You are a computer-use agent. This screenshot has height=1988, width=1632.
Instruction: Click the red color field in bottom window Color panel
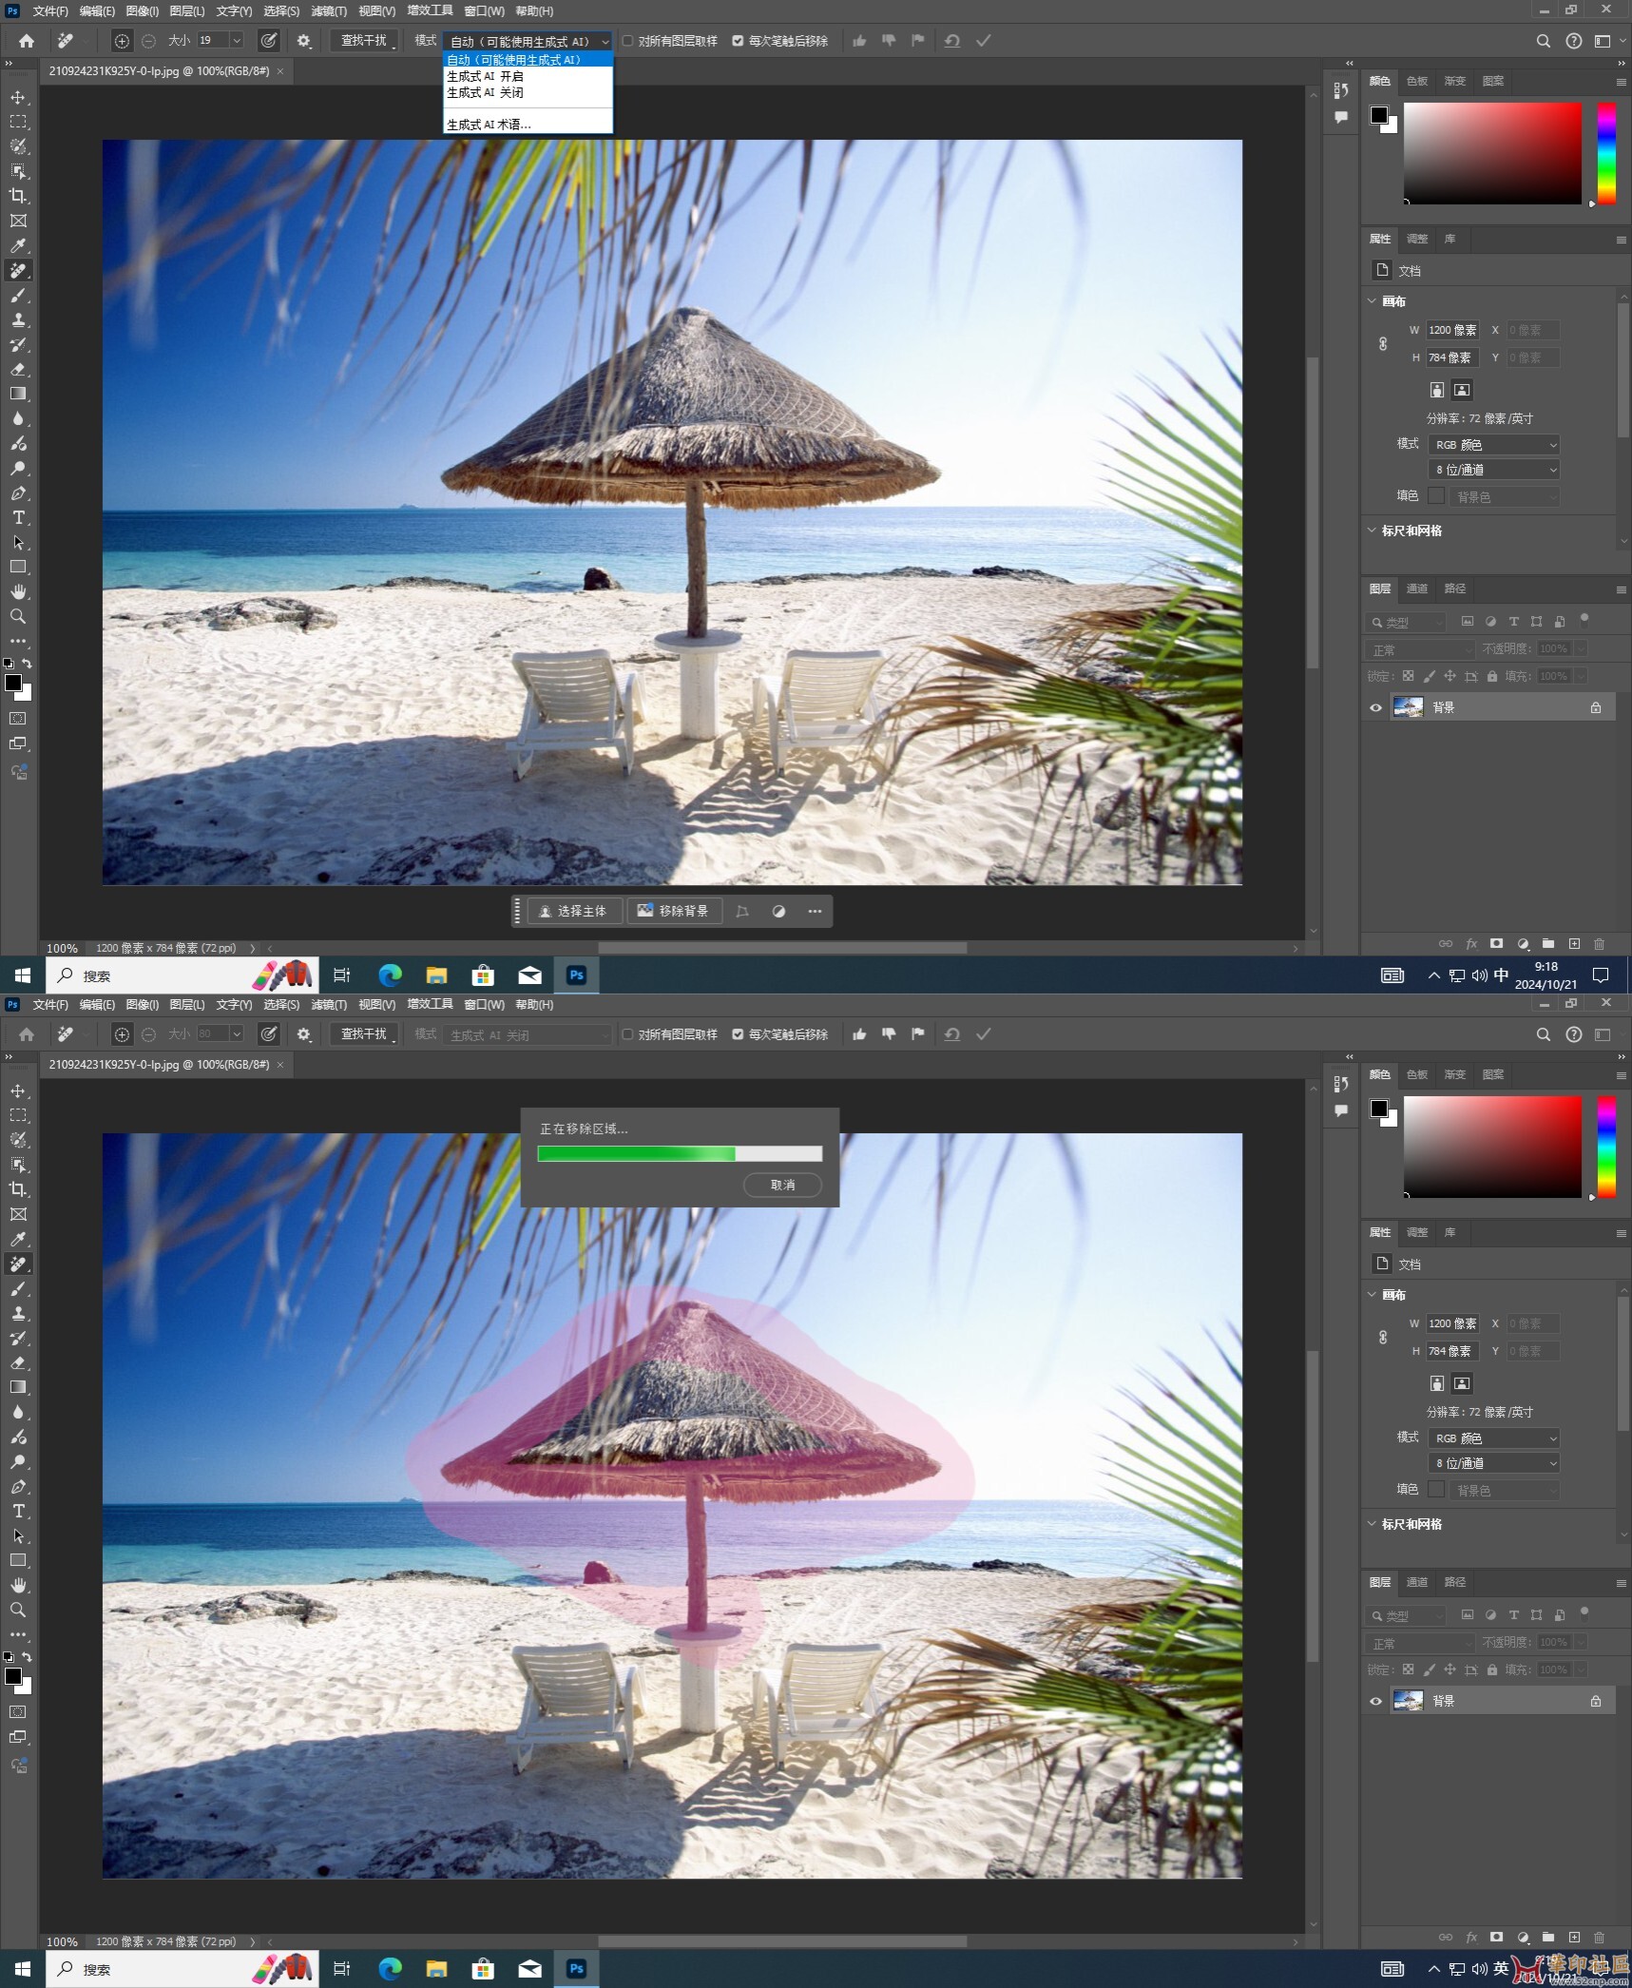1492,1147
